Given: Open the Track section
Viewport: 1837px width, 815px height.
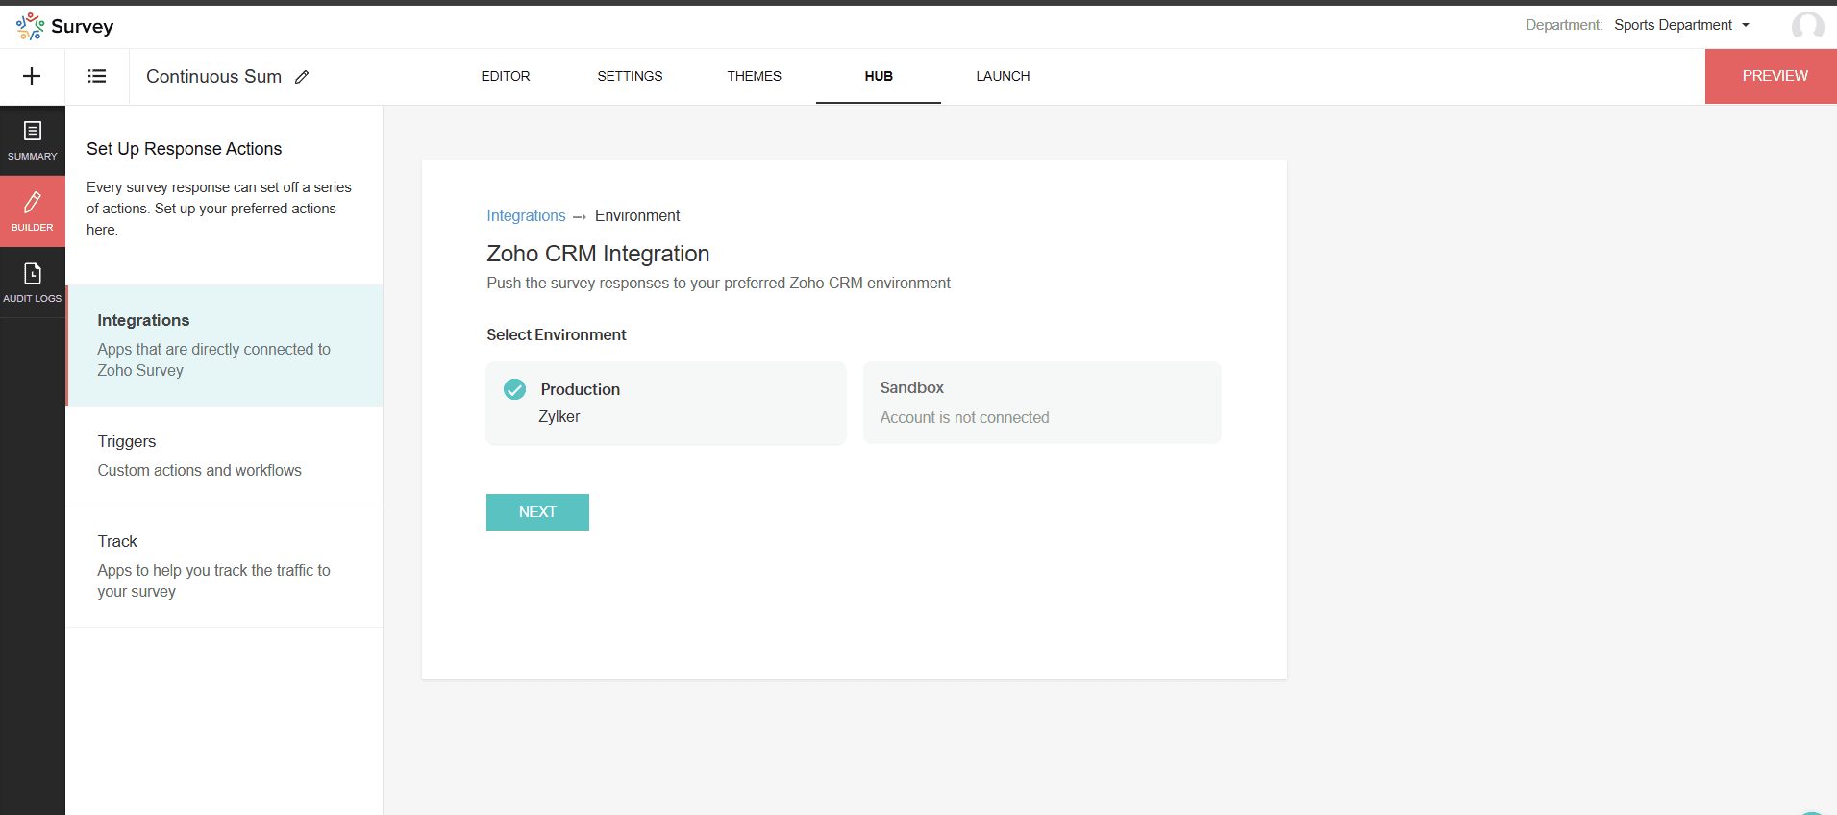Looking at the screenshot, I should pyautogui.click(x=225, y=566).
